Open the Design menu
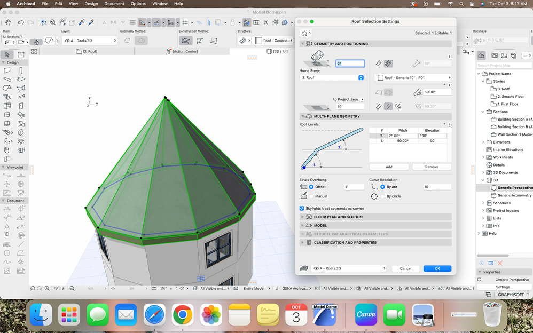Viewport: 533px width, 333px height. pyautogui.click(x=91, y=4)
